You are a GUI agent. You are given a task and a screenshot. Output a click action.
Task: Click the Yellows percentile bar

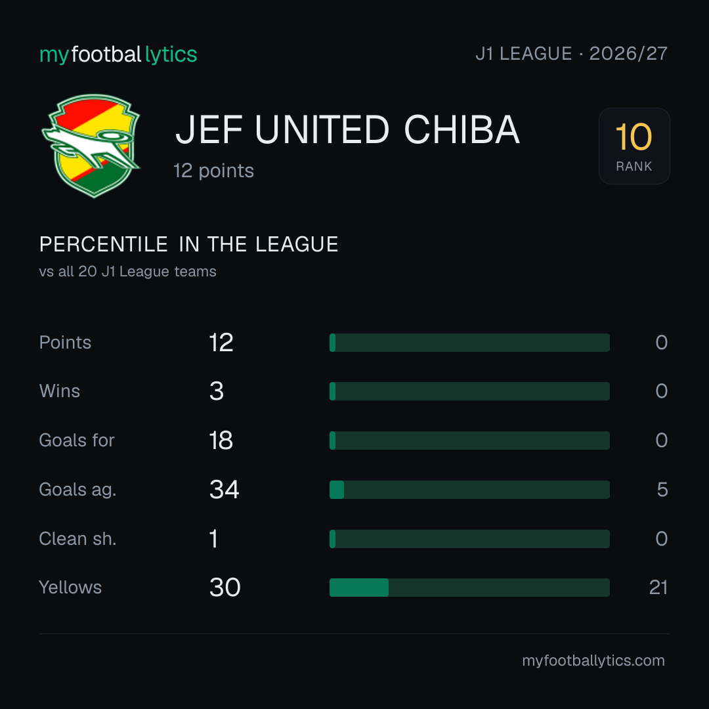coord(469,588)
